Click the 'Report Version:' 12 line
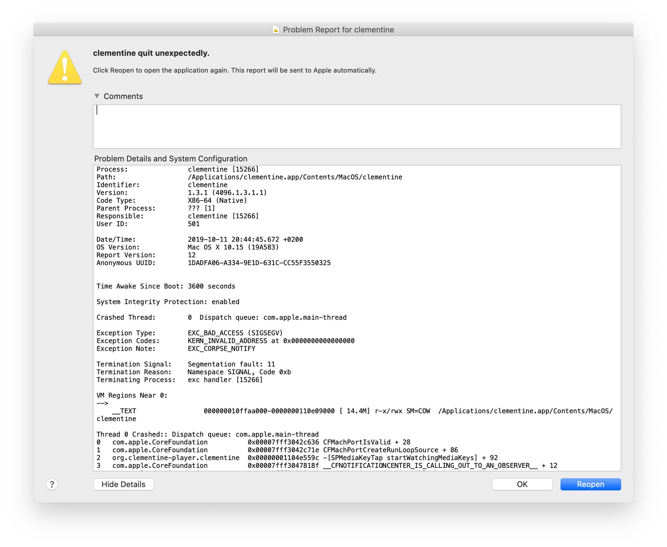Viewport: 667px width, 547px height. pos(146,255)
